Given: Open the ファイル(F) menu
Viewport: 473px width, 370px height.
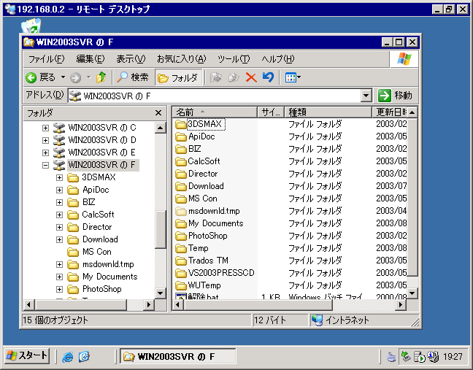Looking at the screenshot, I should pyautogui.click(x=46, y=59).
